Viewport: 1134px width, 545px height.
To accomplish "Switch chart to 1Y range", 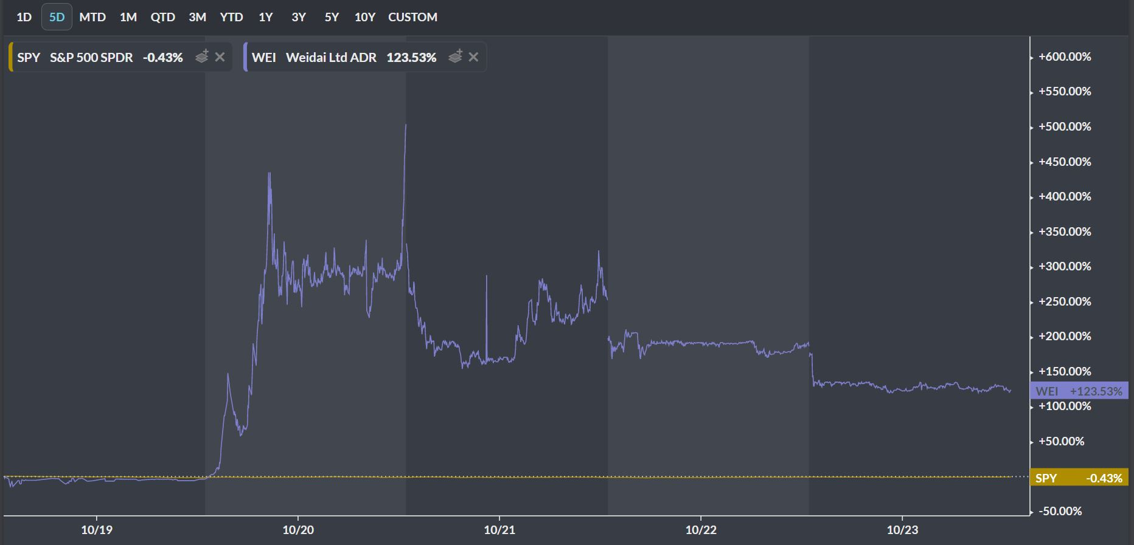I will tap(266, 17).
